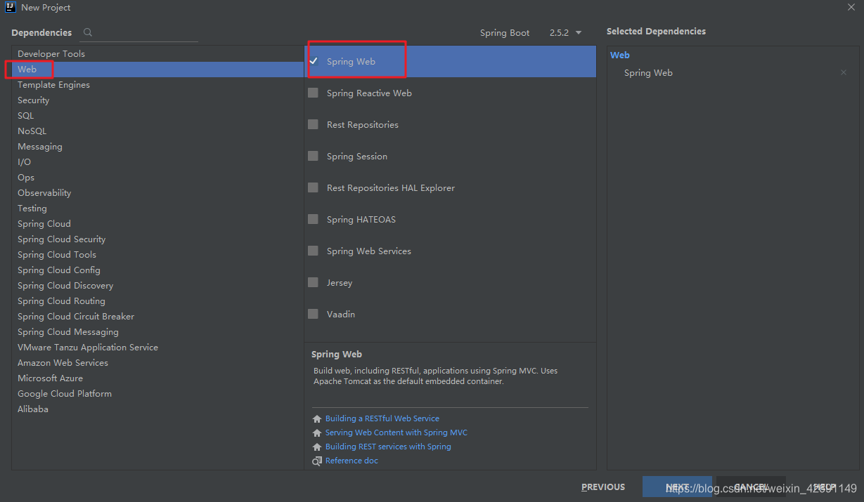Open the Security category
Image resolution: width=864 pixels, height=502 pixels.
point(157,100)
